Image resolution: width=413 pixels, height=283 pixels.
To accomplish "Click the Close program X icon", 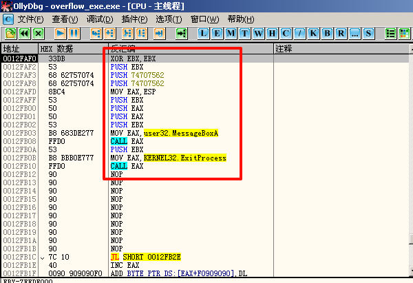I will (39, 34).
